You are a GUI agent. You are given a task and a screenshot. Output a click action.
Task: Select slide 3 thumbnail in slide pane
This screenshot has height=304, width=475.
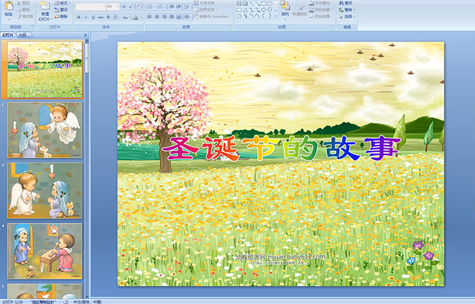tap(45, 190)
